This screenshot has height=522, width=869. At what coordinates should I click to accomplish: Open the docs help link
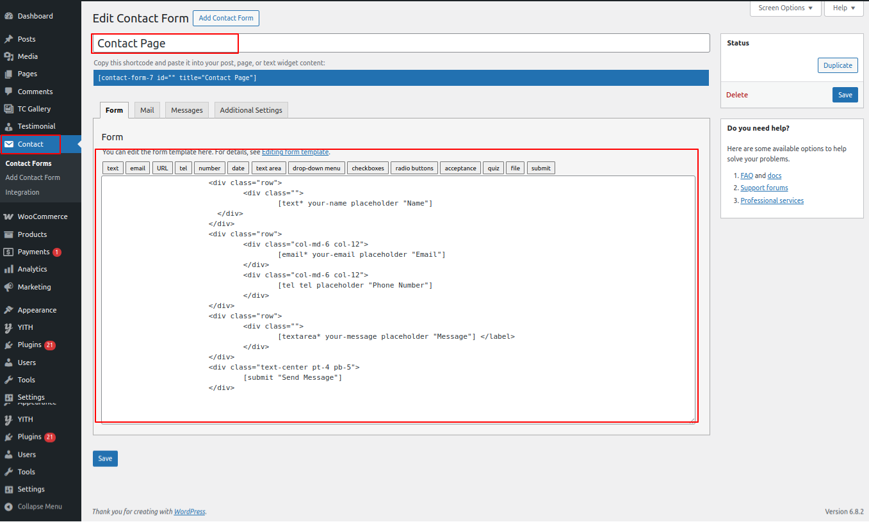coord(775,175)
